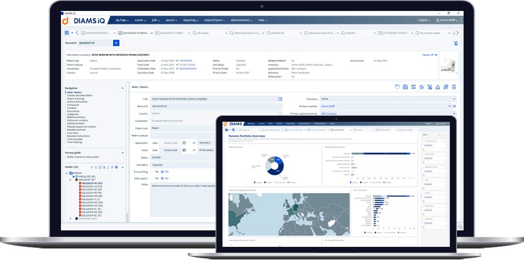The image size is (524, 260).
Task: Select No for Priority filing
Action: pyautogui.click(x=163, y=172)
